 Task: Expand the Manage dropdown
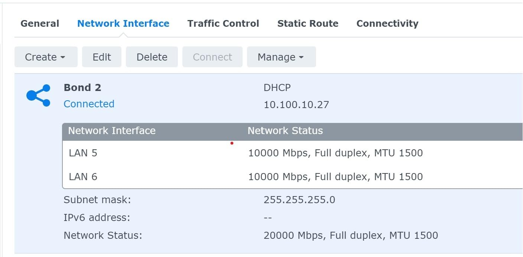point(281,57)
